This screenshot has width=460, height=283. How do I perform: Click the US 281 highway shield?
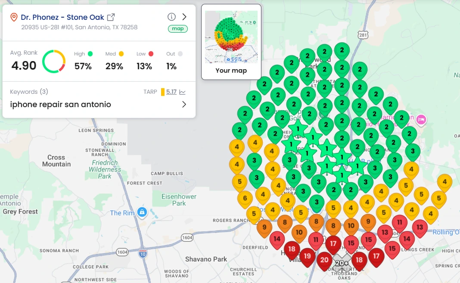[363, 35]
